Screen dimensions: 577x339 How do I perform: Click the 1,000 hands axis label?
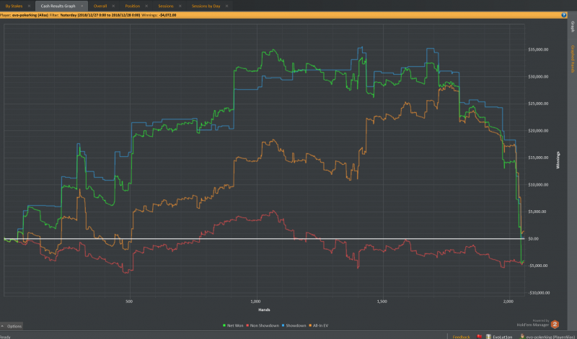coord(255,302)
